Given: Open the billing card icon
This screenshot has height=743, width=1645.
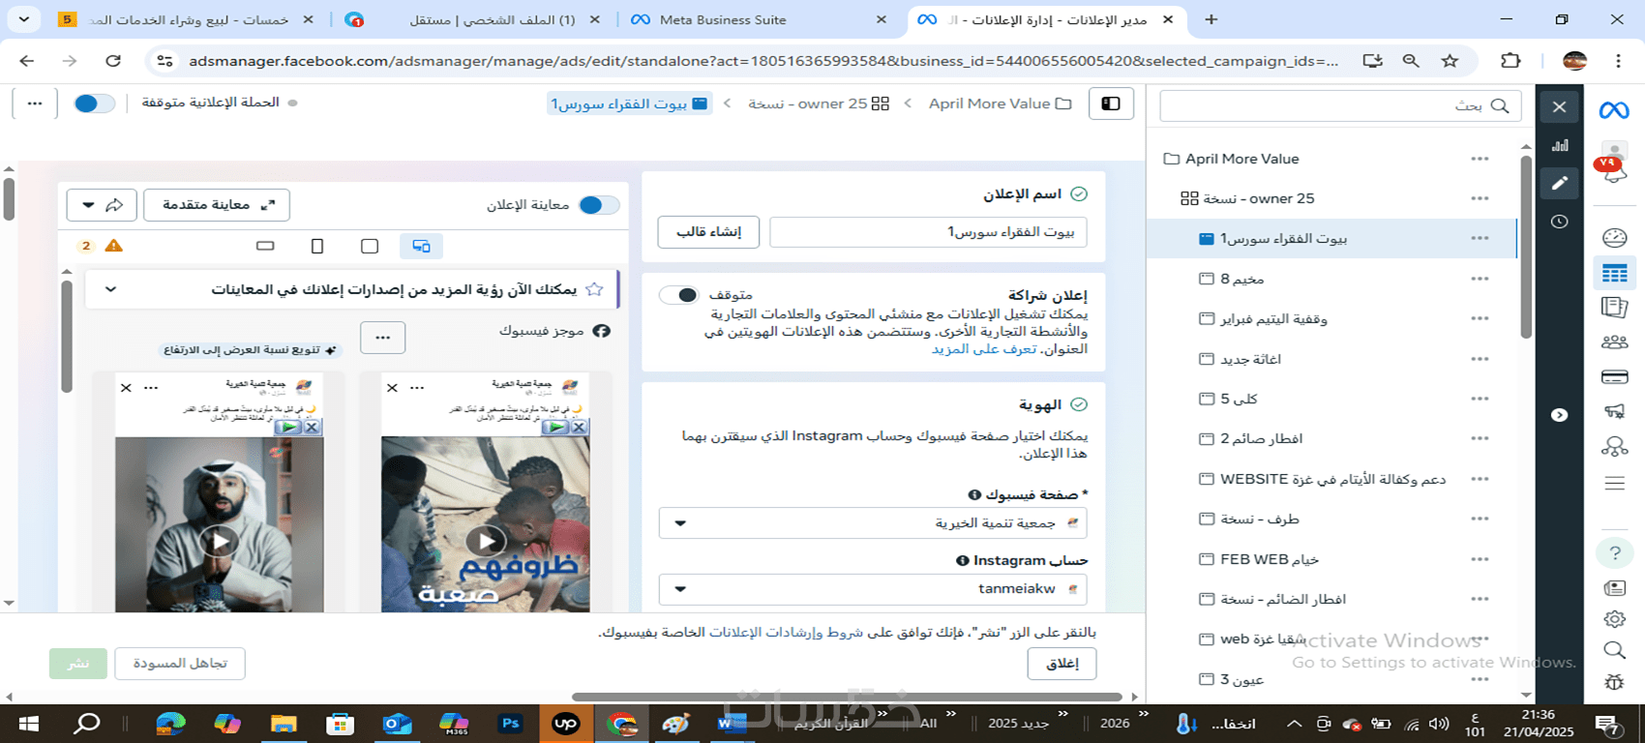Looking at the screenshot, I should tap(1614, 376).
